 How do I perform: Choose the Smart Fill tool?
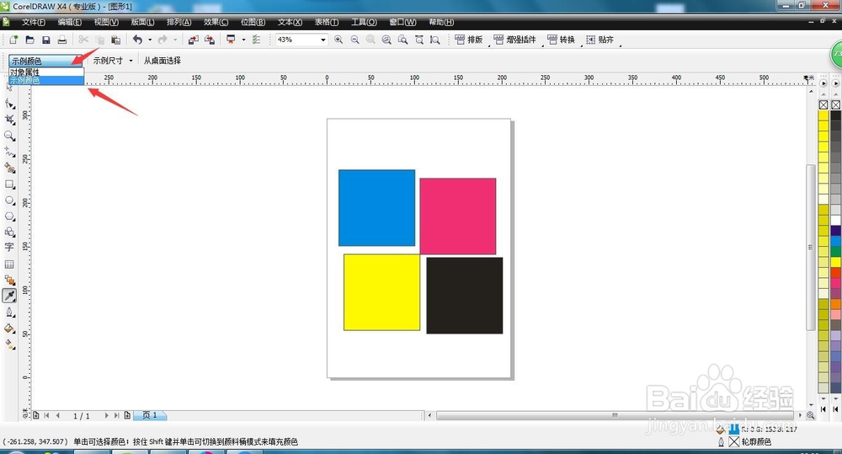[9, 168]
